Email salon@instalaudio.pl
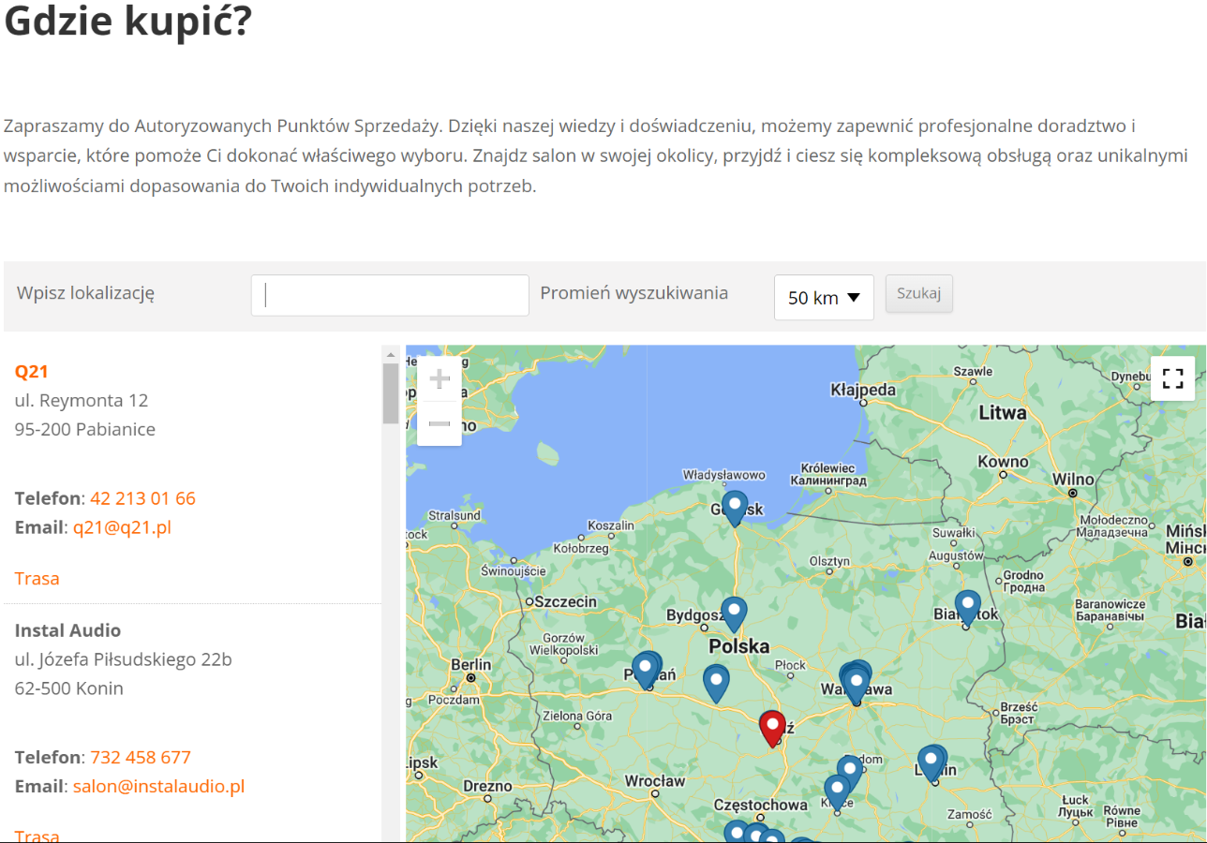 tap(159, 786)
